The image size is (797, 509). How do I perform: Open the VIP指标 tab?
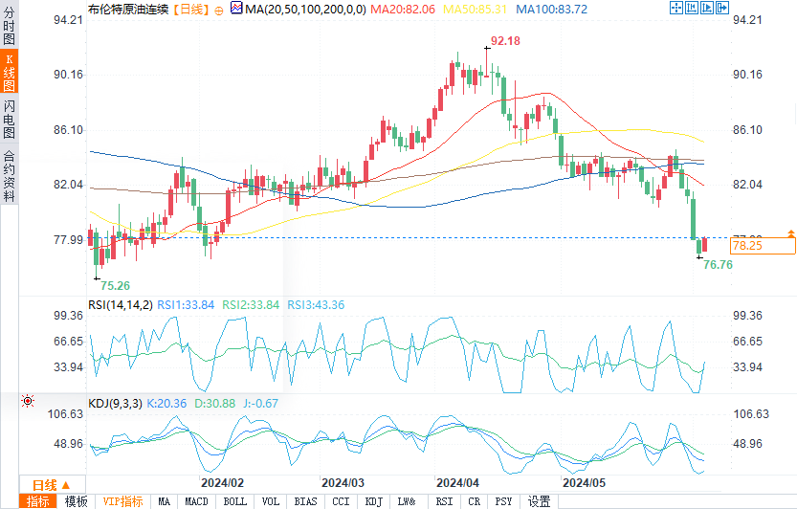122,501
